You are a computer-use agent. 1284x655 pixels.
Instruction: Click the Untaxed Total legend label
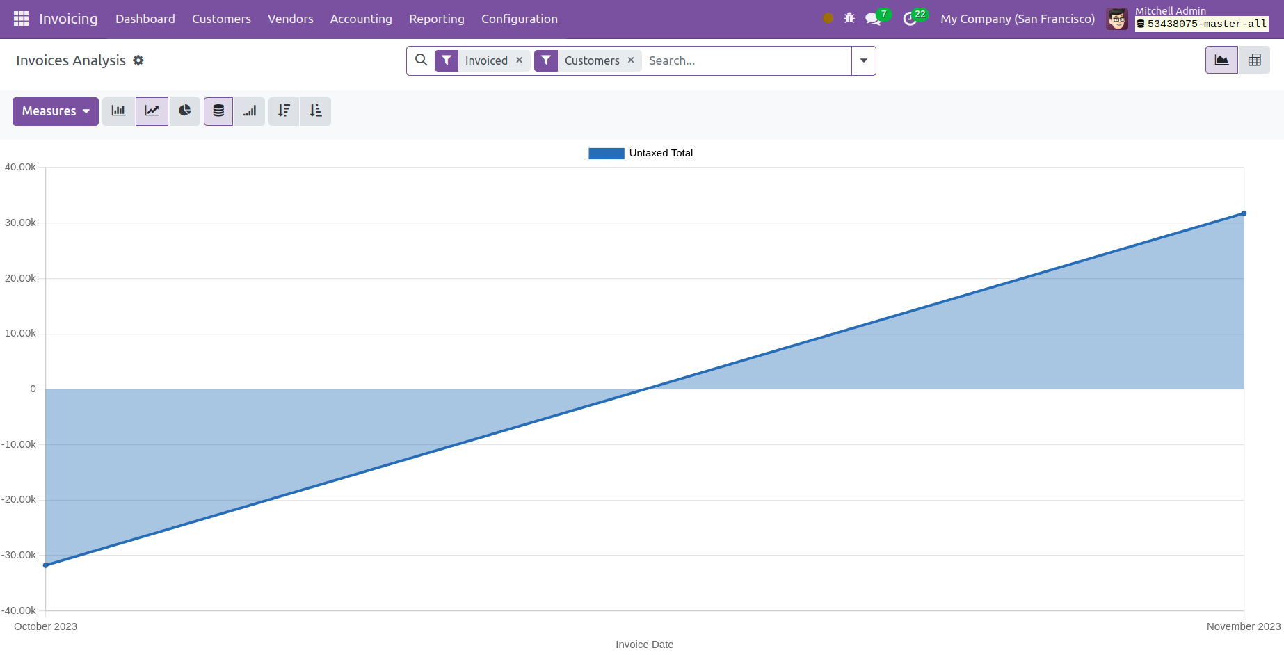(661, 153)
